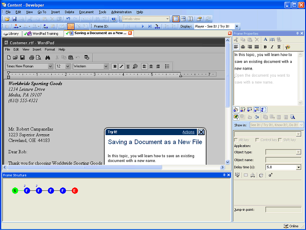Close the Saving a Document tab
This screenshot has width=306, height=230.
(x=130, y=33)
